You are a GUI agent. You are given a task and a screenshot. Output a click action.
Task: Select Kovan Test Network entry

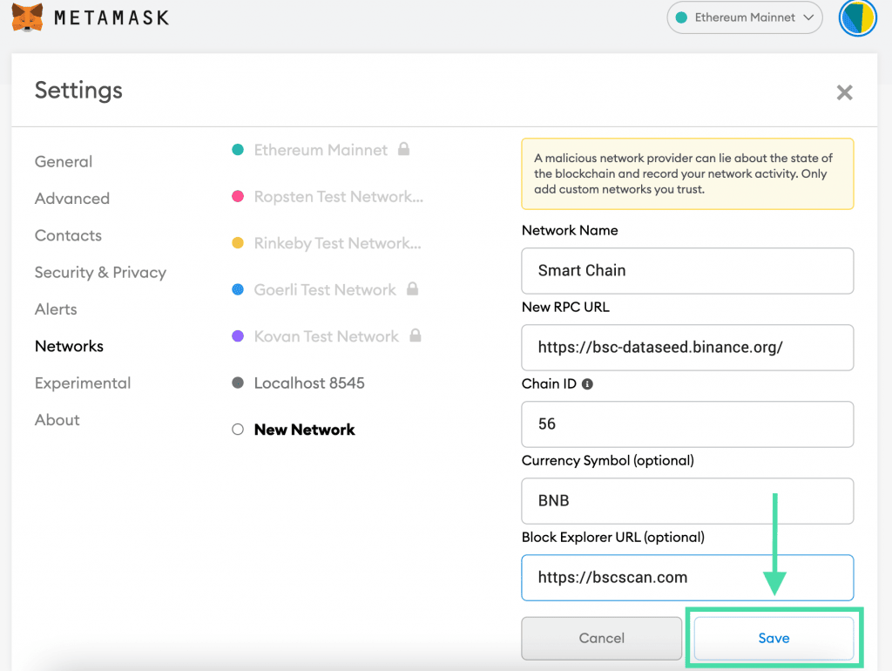[326, 336]
